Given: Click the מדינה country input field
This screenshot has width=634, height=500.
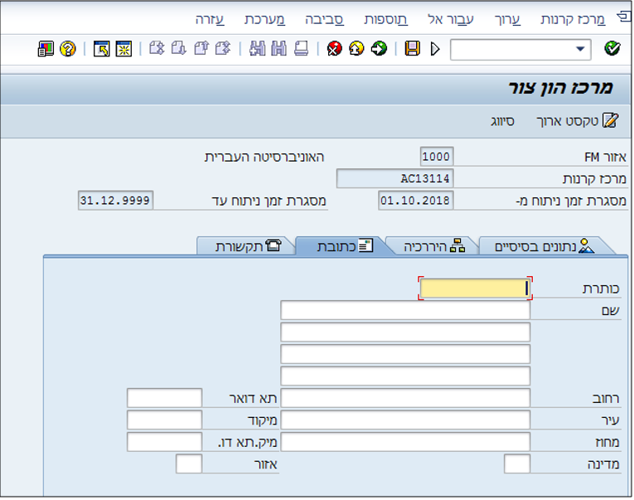Looking at the screenshot, I should pyautogui.click(x=517, y=464).
